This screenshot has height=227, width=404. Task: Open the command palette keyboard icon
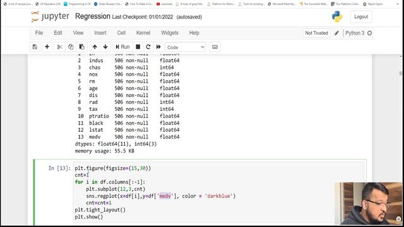click(215, 47)
